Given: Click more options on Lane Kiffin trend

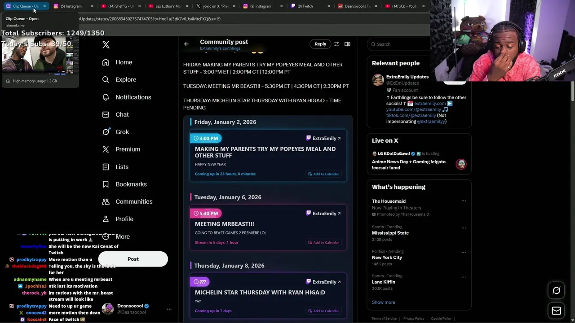Looking at the screenshot, I should click(x=464, y=277).
